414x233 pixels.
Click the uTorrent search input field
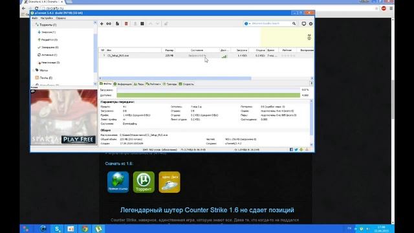pyautogui.click(x=271, y=23)
